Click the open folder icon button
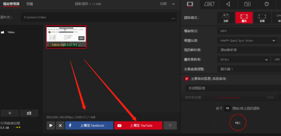 coord(29,113)
